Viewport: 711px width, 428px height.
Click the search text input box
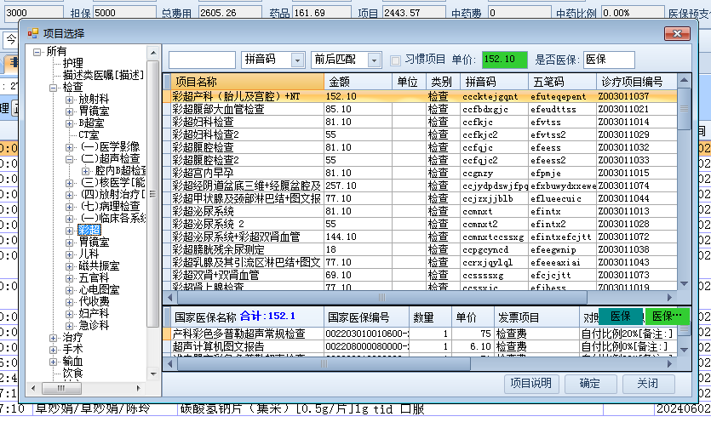click(x=202, y=60)
